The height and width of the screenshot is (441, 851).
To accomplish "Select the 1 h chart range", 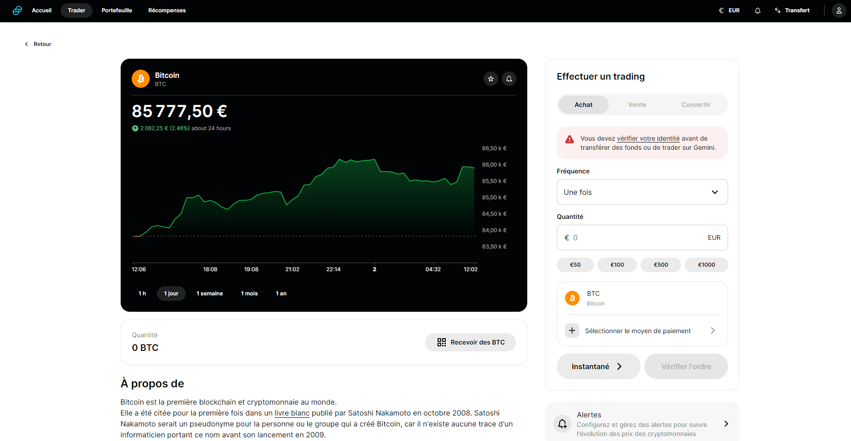I will [142, 294].
